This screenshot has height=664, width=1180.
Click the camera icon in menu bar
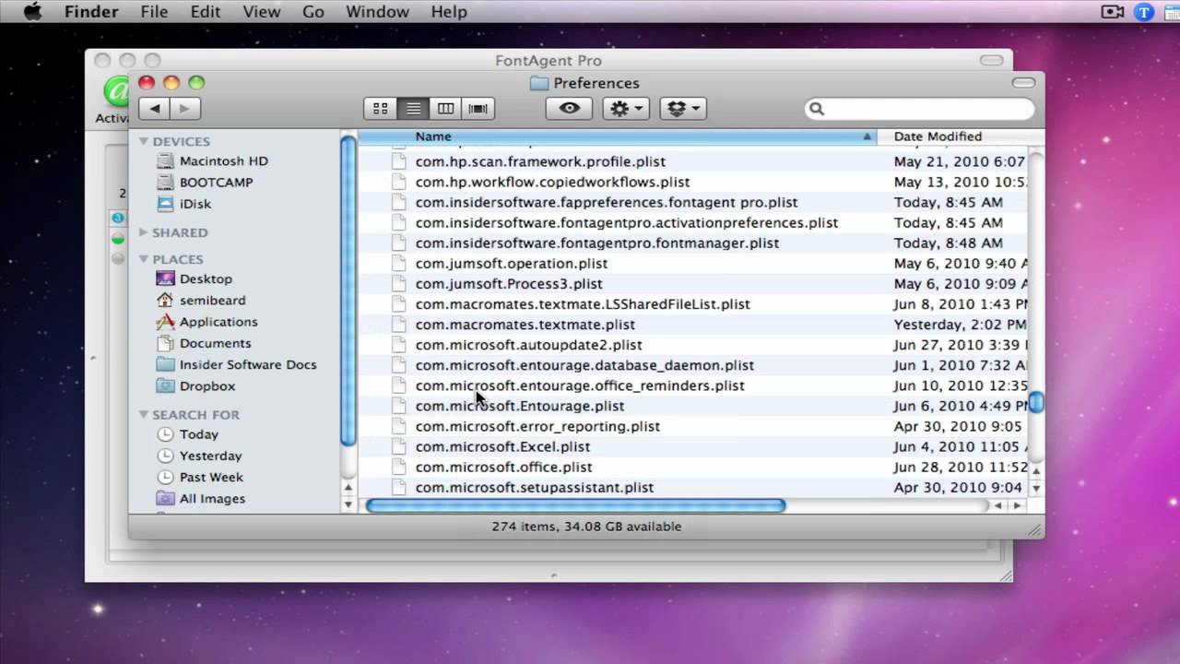1113,12
